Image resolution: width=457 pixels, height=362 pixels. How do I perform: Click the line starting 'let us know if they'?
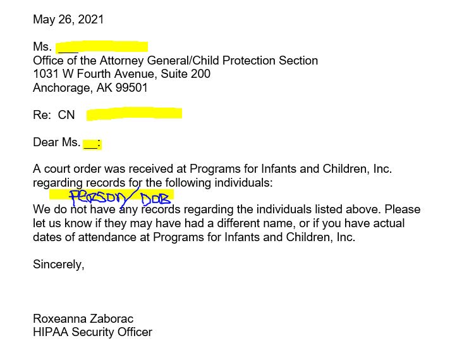pos(219,223)
